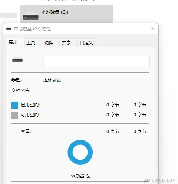Select 本地磁盘 (G:) drive in Explorer window
178x184 pixels.
coord(67,14)
